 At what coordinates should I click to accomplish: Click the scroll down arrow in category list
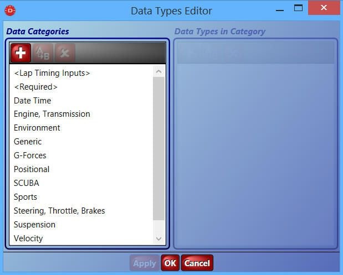pos(159,238)
